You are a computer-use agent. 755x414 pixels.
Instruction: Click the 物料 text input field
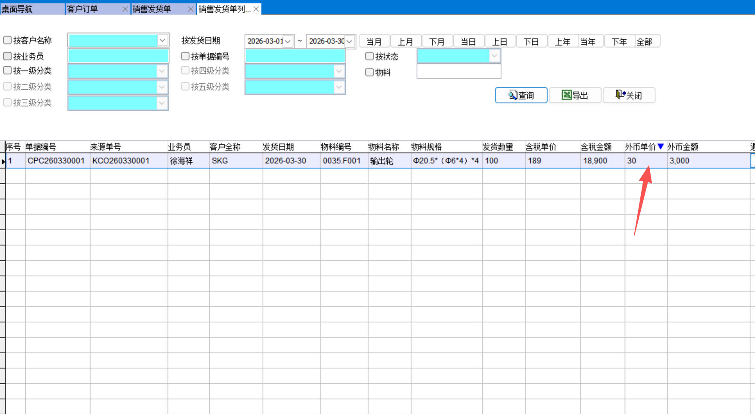click(458, 72)
